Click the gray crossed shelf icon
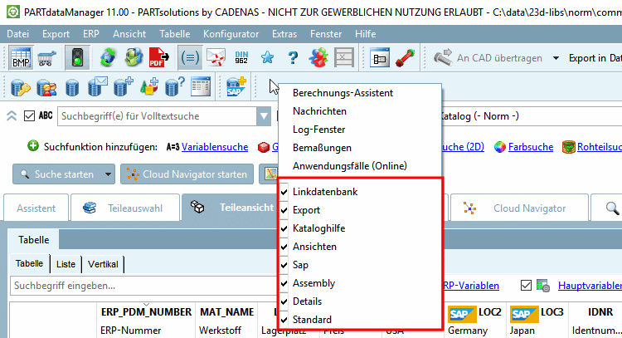 (344, 58)
